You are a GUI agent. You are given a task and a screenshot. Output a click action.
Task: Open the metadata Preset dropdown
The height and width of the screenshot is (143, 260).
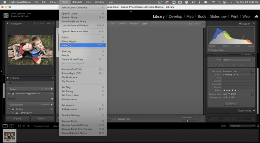click(238, 60)
